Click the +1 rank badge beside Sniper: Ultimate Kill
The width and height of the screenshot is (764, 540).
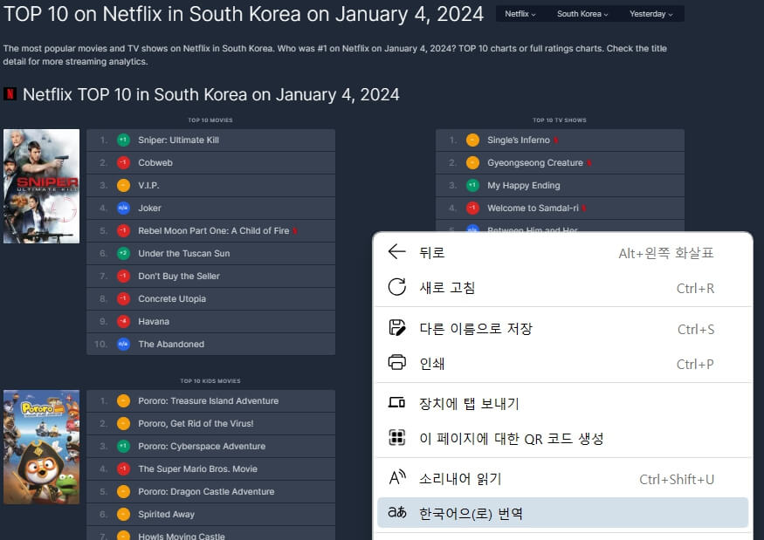point(124,140)
